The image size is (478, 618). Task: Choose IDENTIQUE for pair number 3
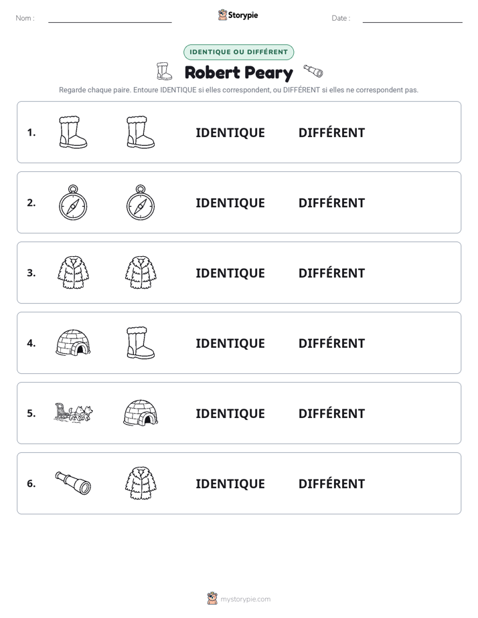(230, 273)
